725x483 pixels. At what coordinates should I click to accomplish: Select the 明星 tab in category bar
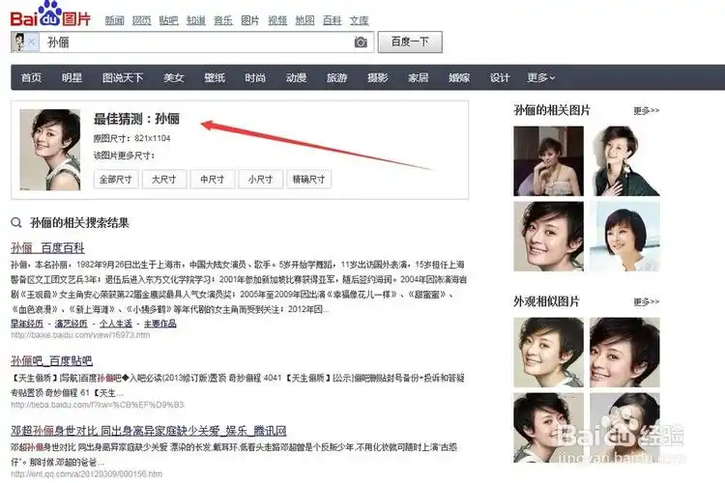click(72, 77)
